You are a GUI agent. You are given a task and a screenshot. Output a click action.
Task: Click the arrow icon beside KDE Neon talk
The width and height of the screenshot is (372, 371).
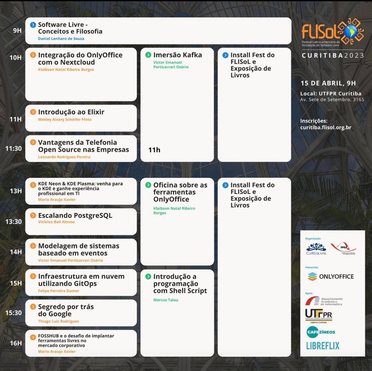coord(33,185)
